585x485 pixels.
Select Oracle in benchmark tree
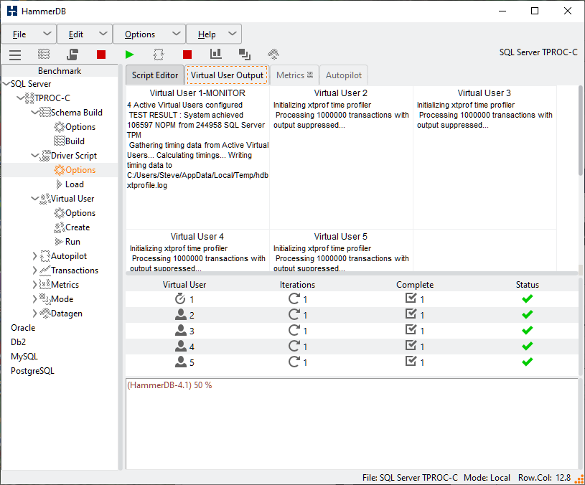[23, 328]
